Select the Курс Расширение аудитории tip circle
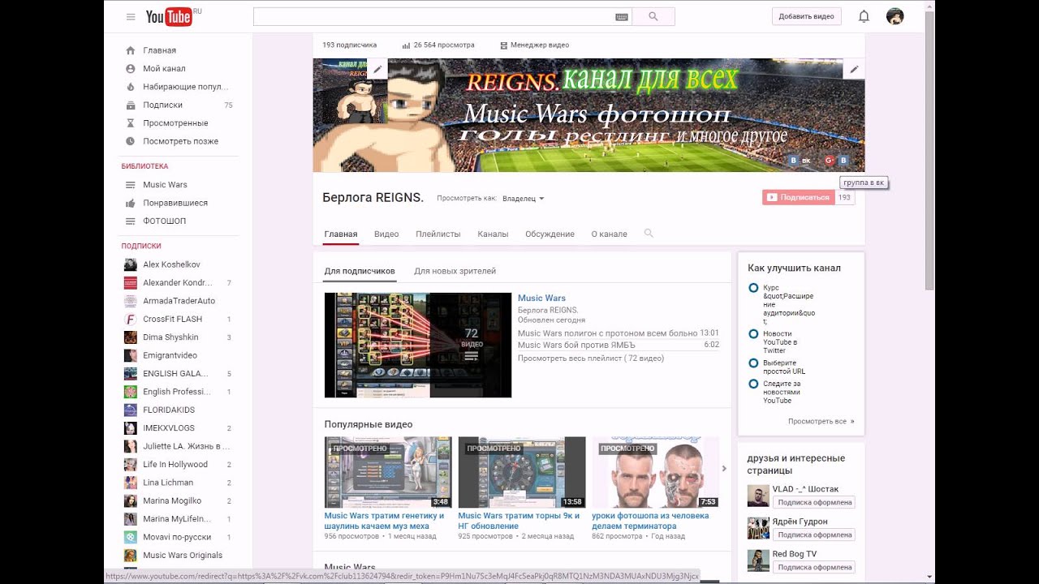Screen dimensions: 1039x584 753,288
